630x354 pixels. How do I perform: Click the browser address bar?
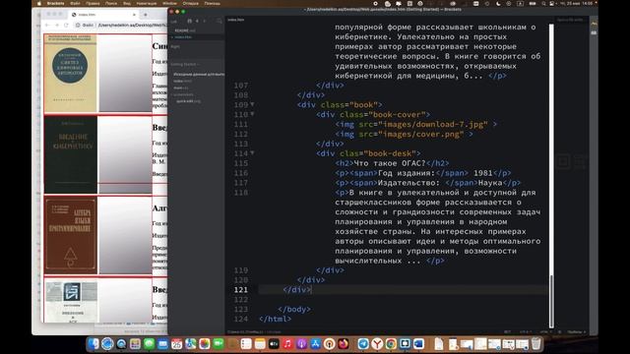point(120,25)
